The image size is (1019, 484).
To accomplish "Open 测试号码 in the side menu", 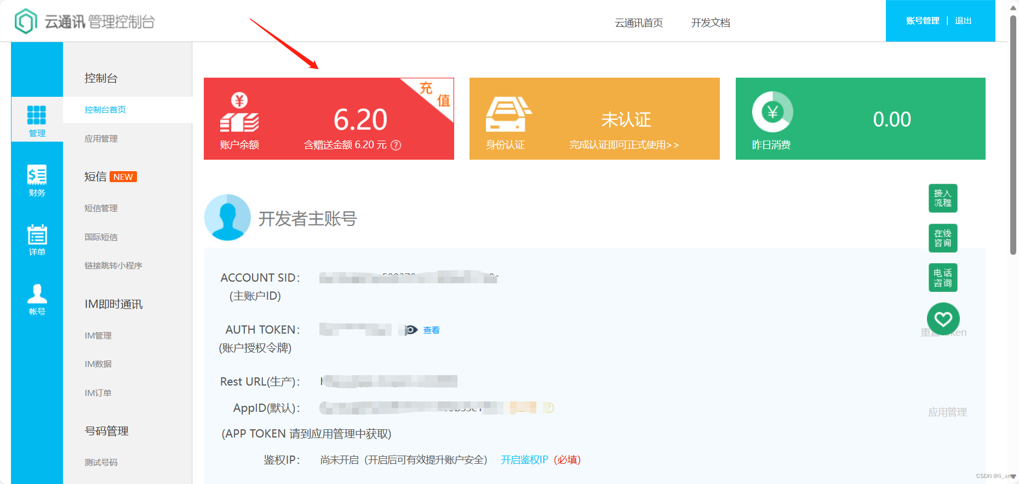I will click(x=101, y=463).
